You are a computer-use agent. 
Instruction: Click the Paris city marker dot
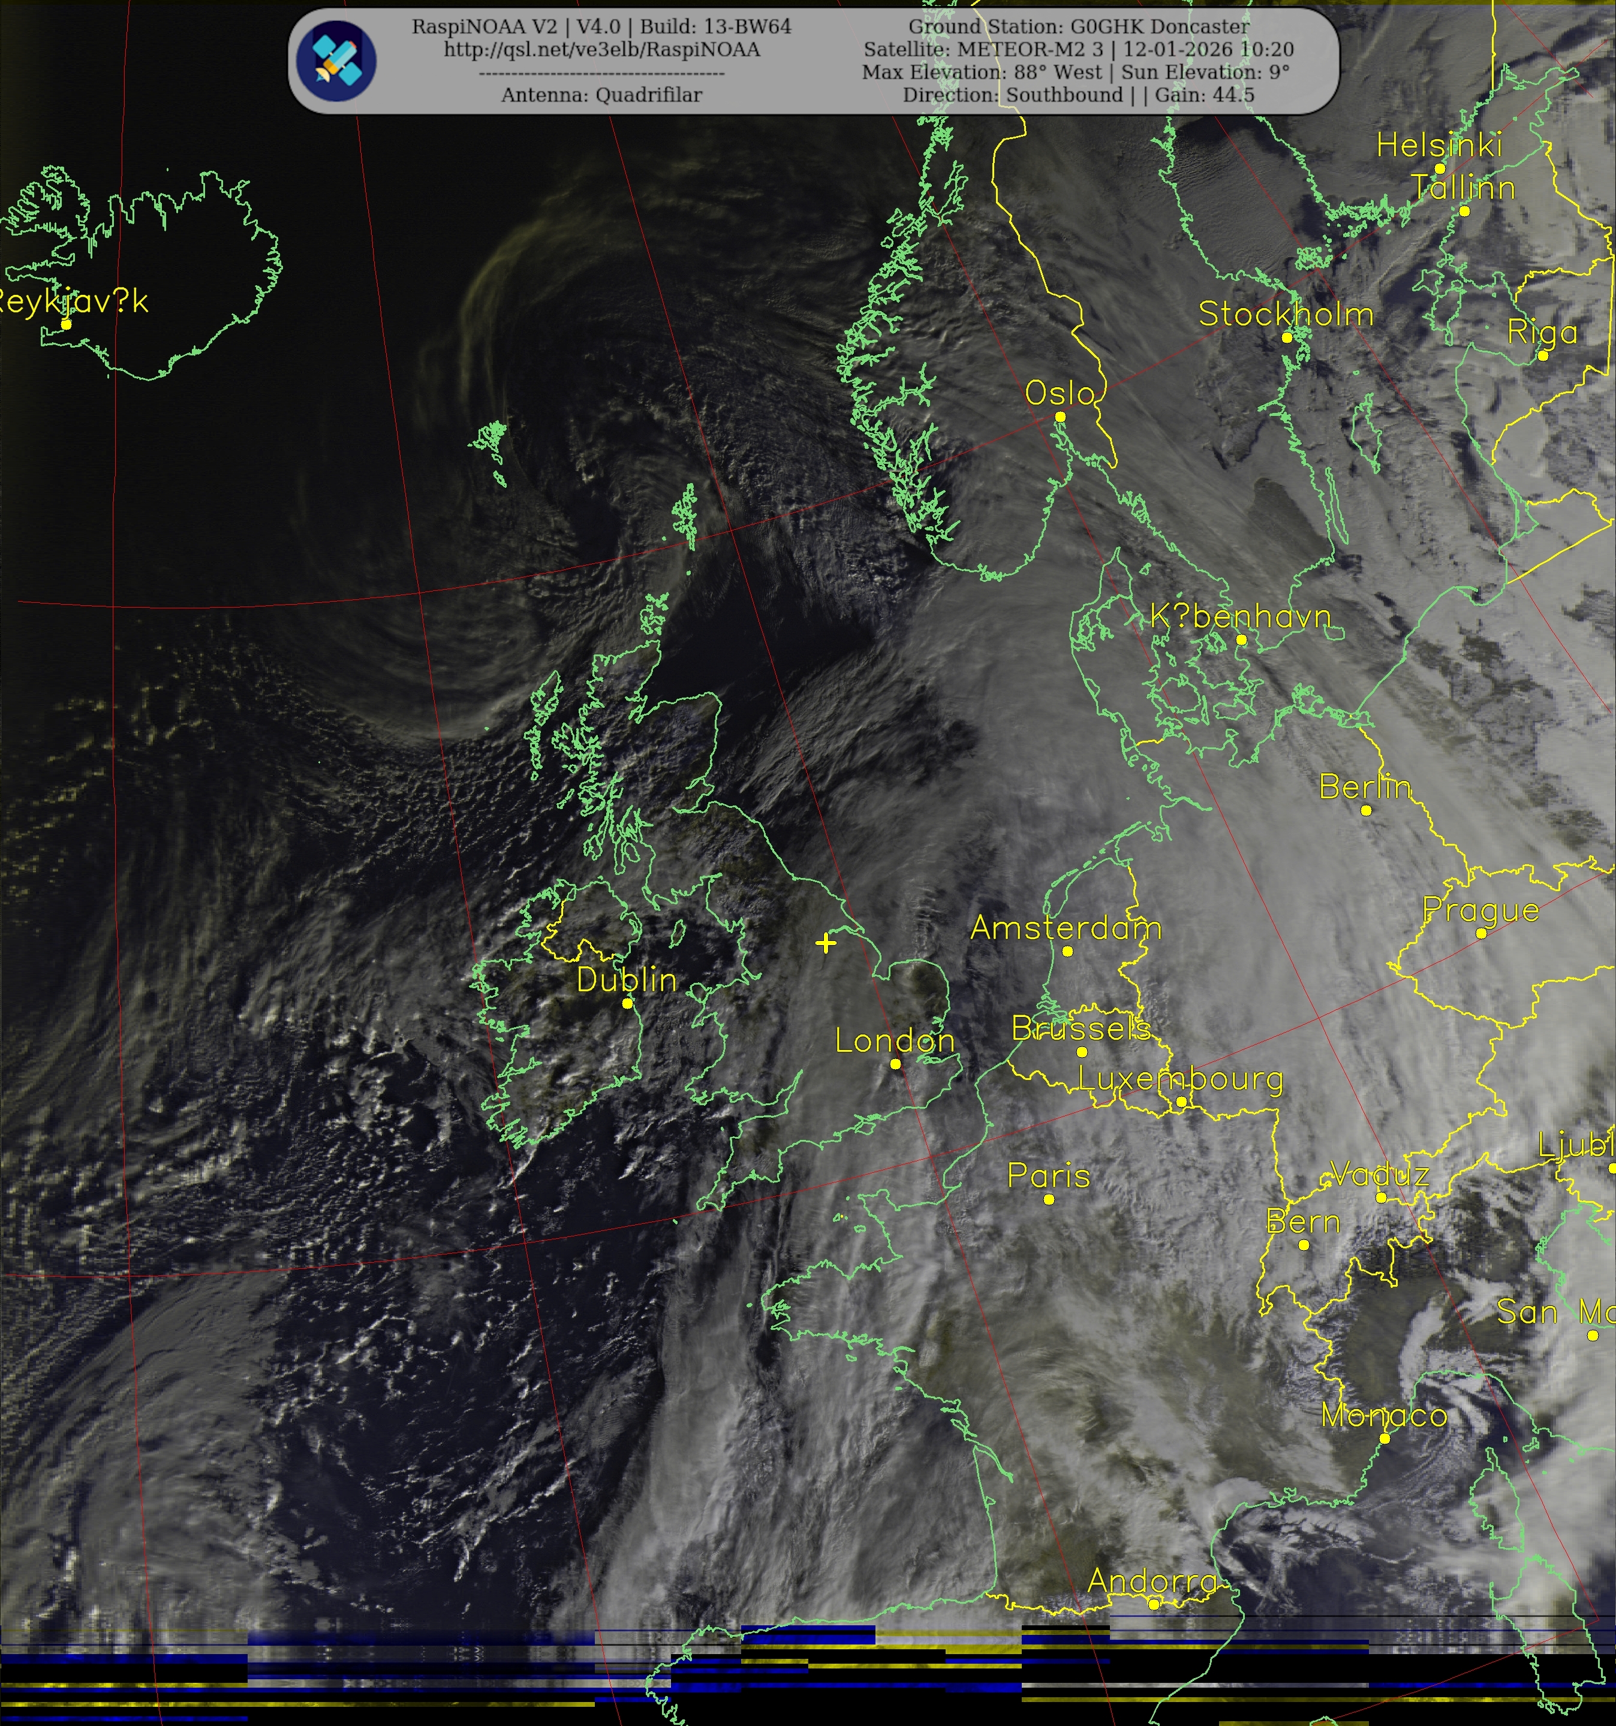point(1049,1199)
